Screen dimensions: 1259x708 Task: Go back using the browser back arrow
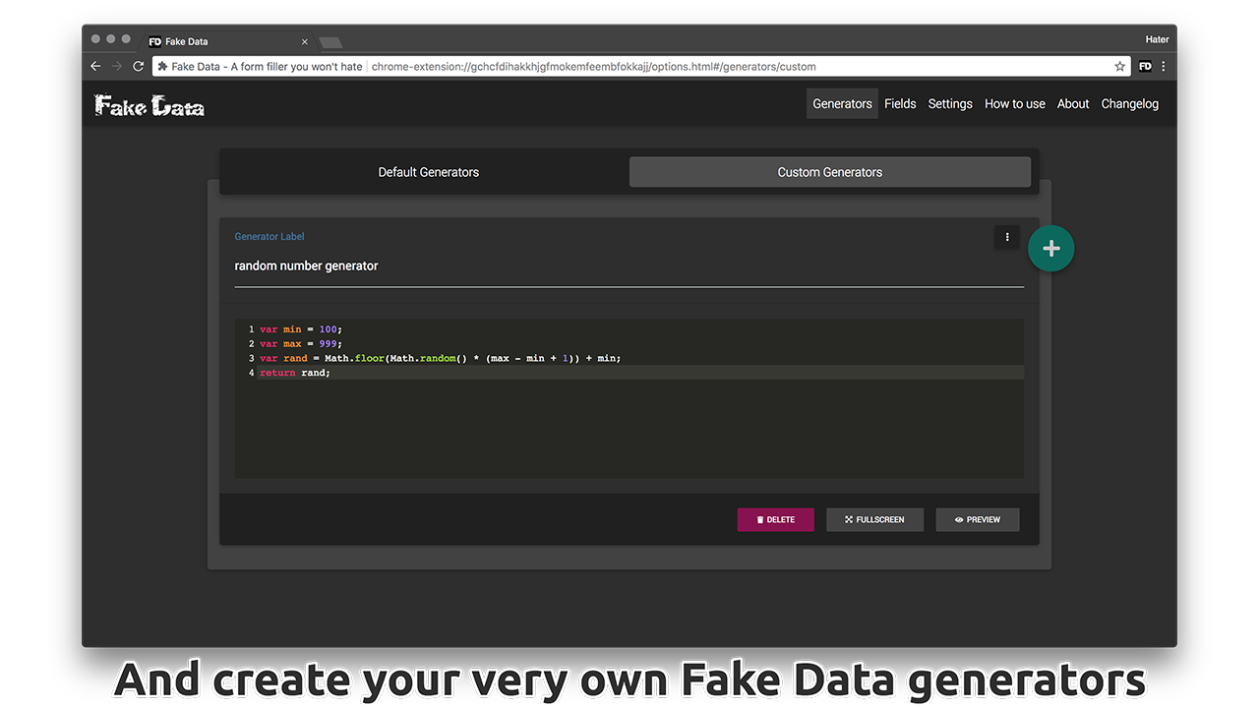point(95,67)
